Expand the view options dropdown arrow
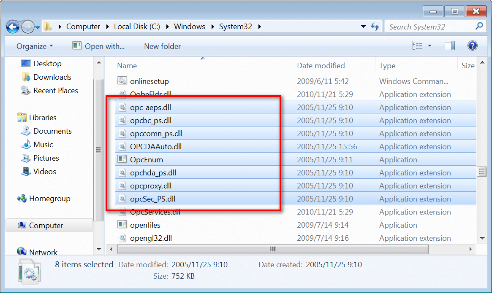The image size is (492, 293). (430, 46)
